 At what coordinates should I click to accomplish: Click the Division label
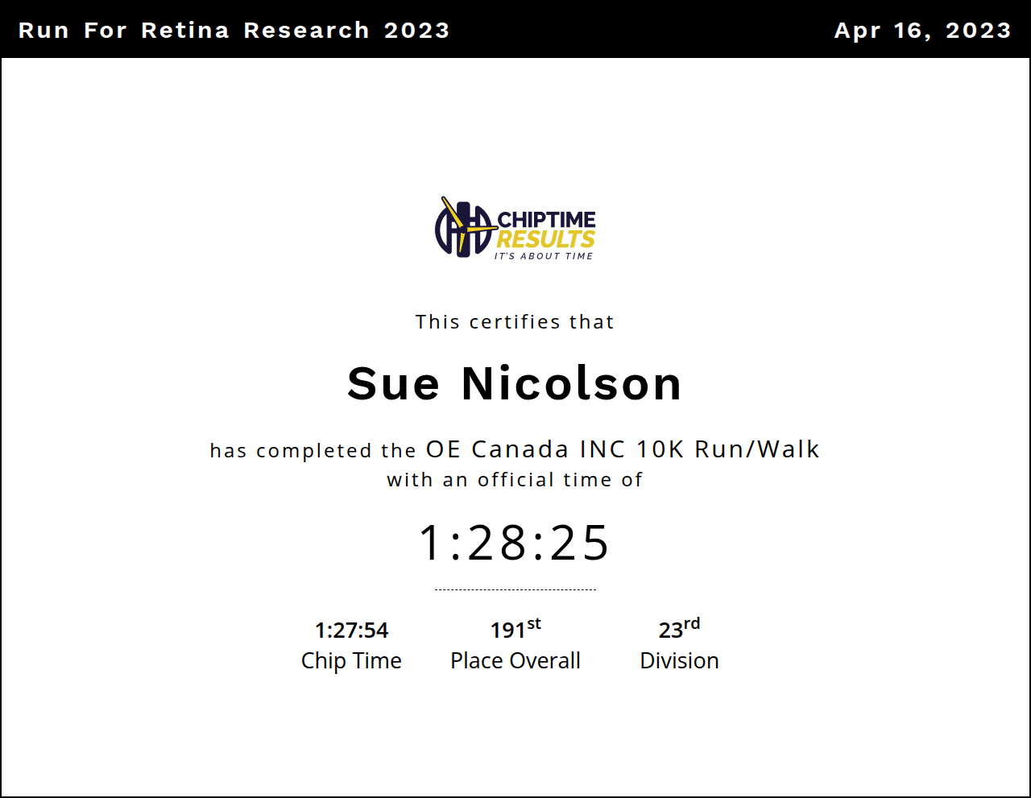[x=679, y=660]
